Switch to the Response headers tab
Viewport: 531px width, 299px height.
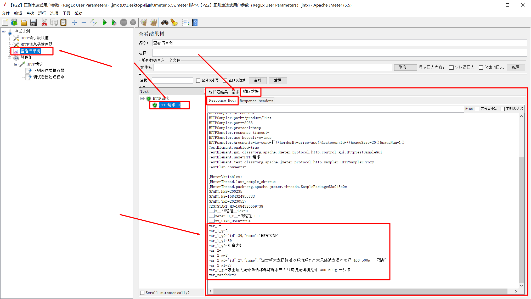point(256,101)
